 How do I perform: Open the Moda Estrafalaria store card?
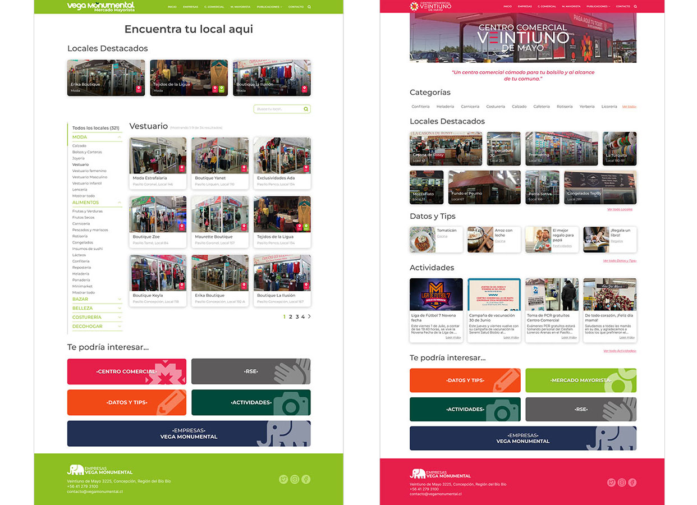click(158, 163)
